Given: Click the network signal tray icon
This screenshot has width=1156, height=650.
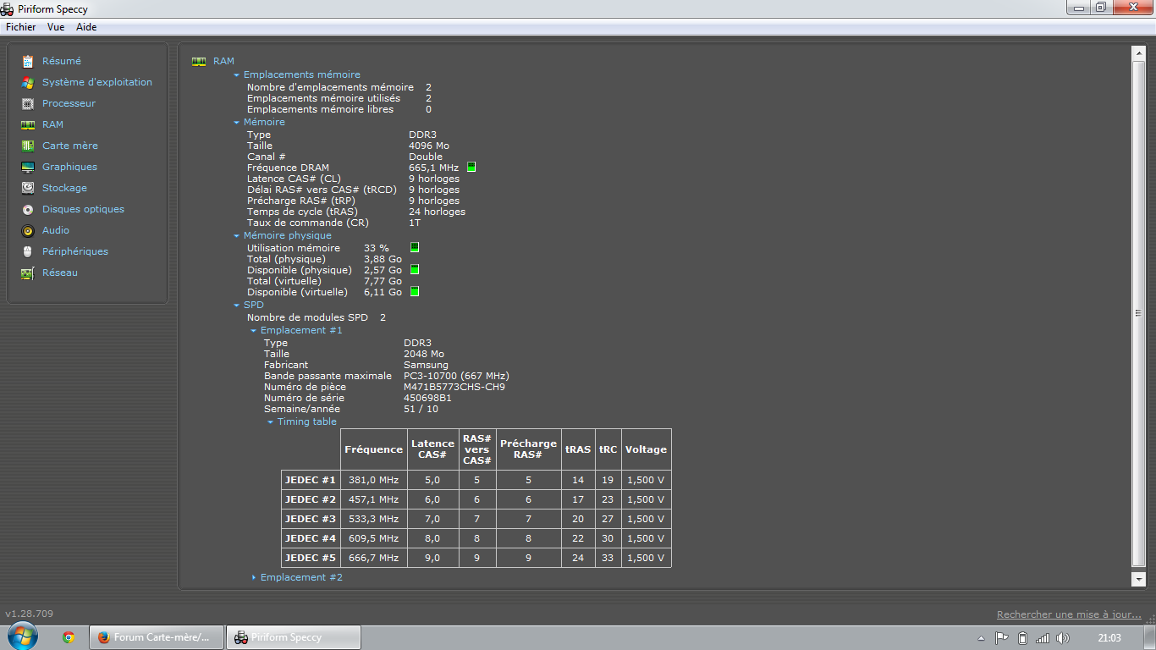Looking at the screenshot, I should click(x=1043, y=638).
